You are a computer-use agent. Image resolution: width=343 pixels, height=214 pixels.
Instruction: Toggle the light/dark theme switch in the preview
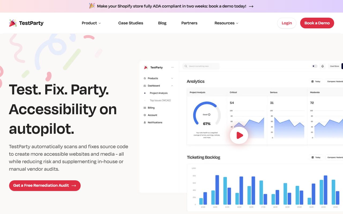coord(314,66)
